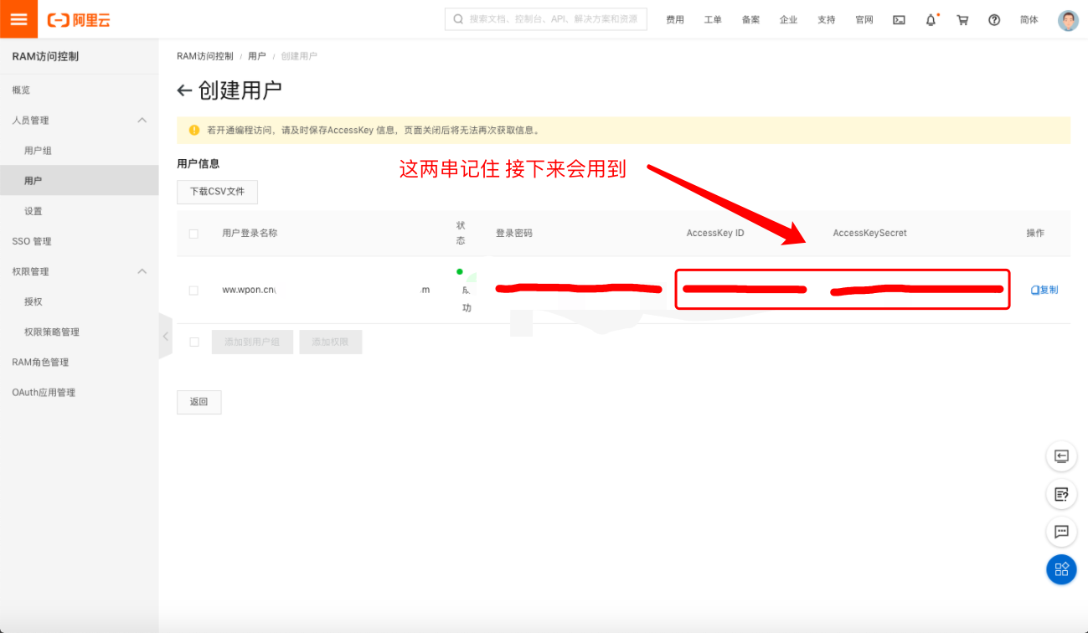This screenshot has height=633, width=1088.
Task: Open the orange hamburger main menu
Action: 18,18
